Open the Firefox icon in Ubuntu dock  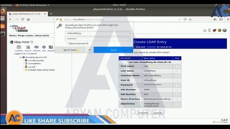(3, 11)
